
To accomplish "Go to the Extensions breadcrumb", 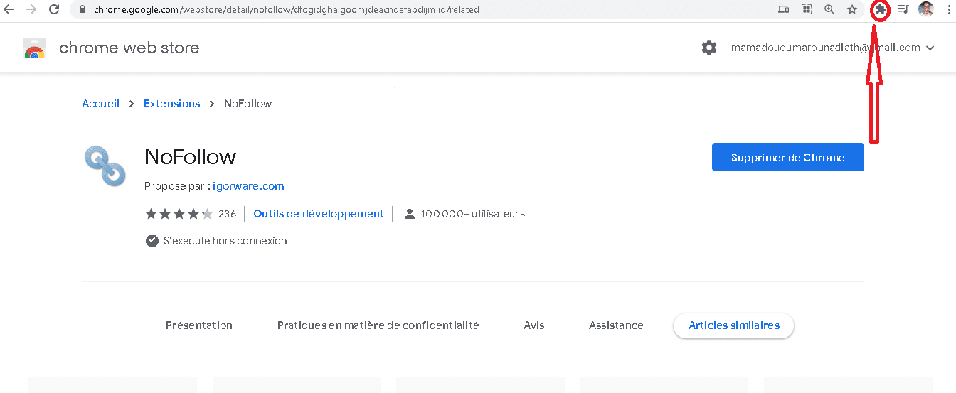I will point(172,104).
